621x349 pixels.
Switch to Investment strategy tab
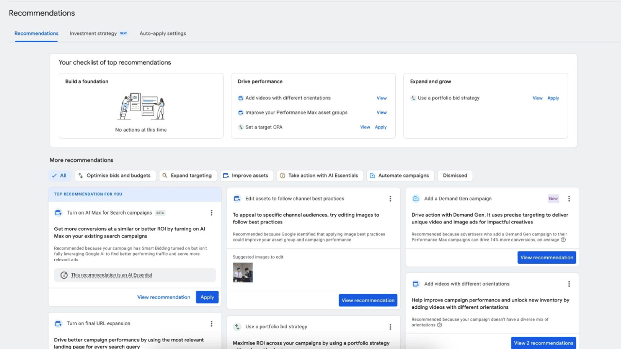[x=93, y=33]
